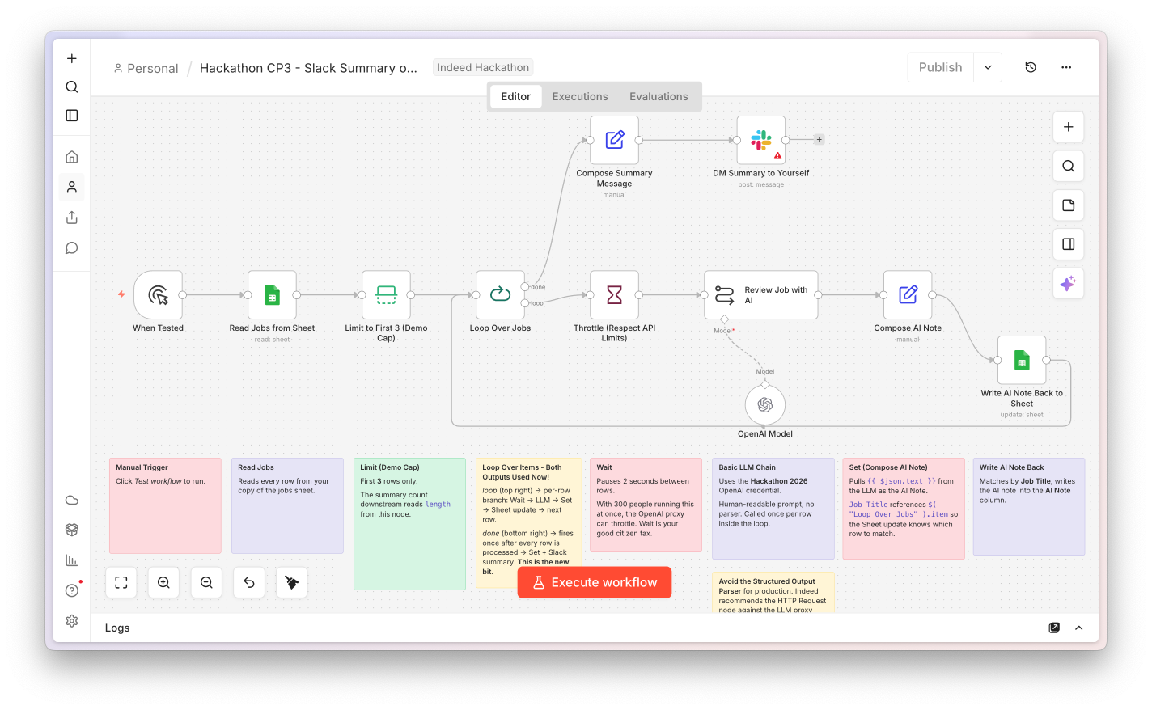
Task: Open the chat bubble icon in sidebar
Action: point(72,248)
